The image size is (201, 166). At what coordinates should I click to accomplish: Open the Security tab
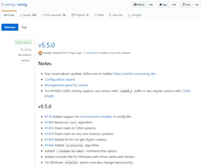[x=116, y=15]
